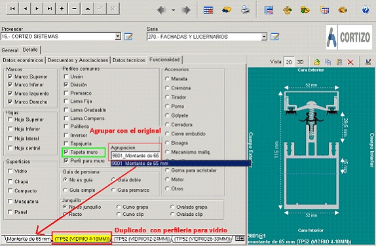Viewport: 376px width, 246px height.
Task: Open the print icon in the toolbar
Action: coord(245,10)
